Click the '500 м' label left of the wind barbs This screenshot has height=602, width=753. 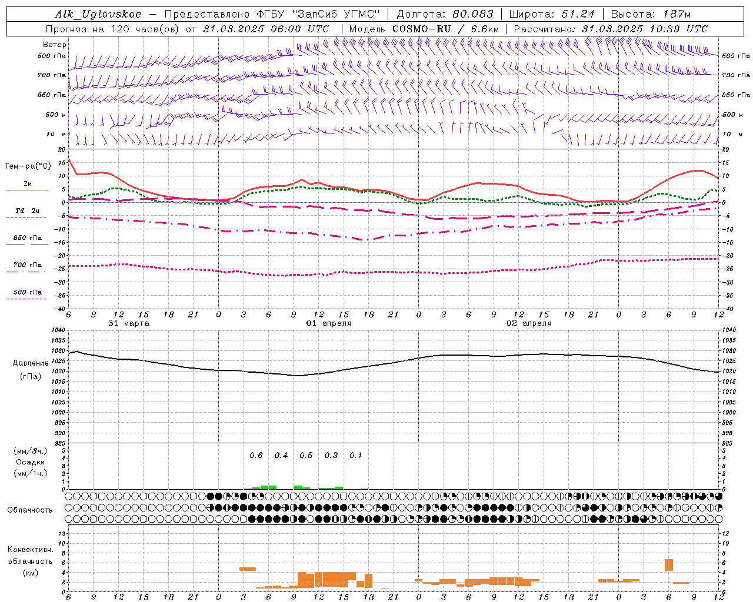click(56, 115)
